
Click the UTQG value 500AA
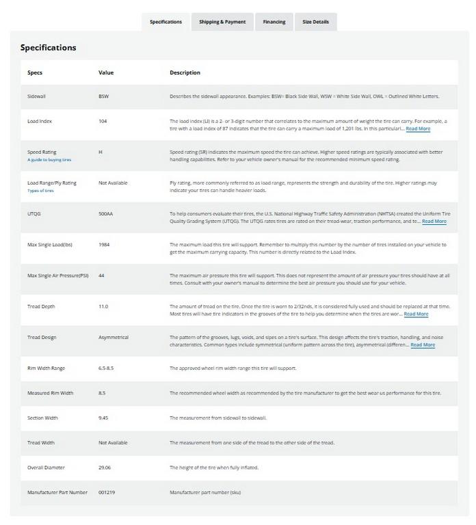click(107, 213)
